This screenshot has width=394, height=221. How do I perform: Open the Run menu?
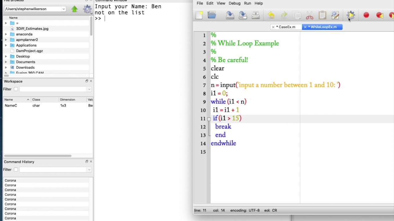coord(247,3)
